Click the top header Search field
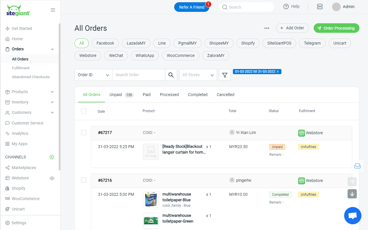The width and height of the screenshot is (368, 230). click(x=246, y=7)
